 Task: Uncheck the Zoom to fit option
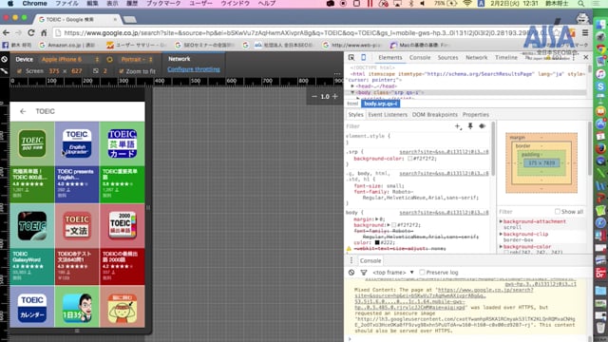click(x=122, y=71)
